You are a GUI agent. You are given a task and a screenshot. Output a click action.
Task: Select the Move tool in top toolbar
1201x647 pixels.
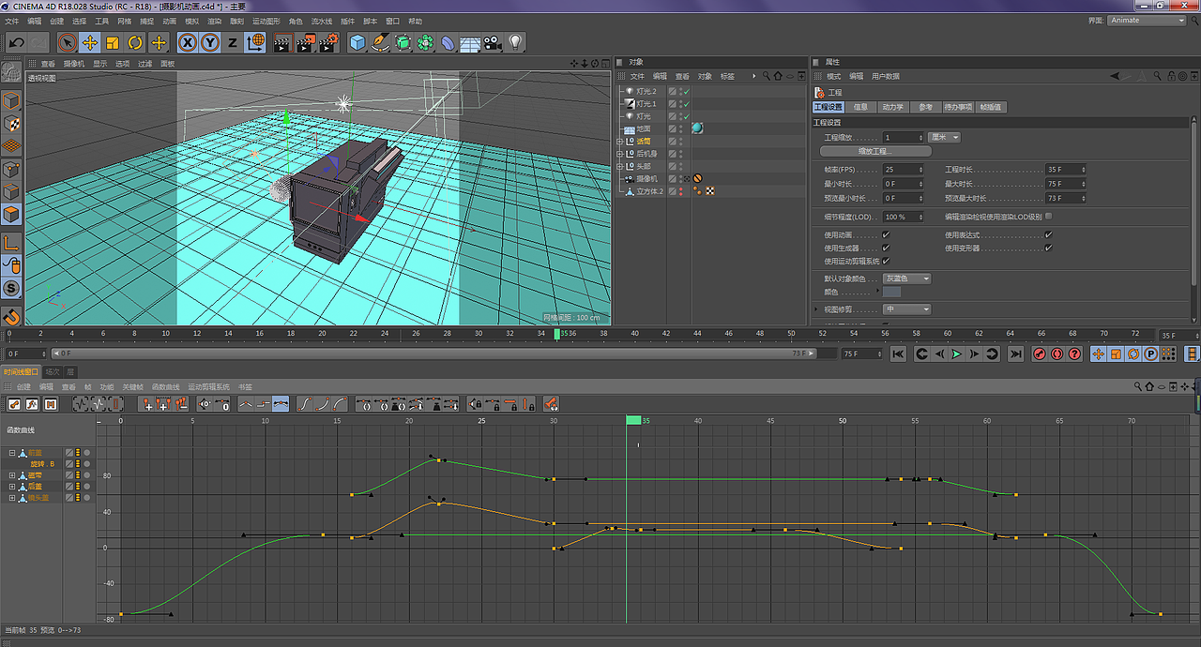point(90,42)
